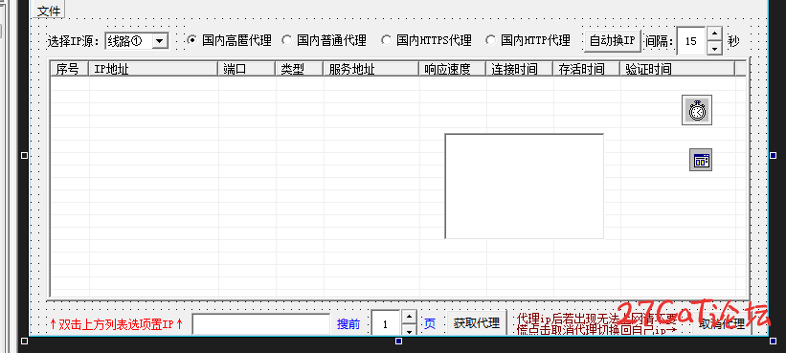The height and width of the screenshot is (353, 786).
Task: Decrease the interval seconds spinner down arrow
Action: (x=714, y=48)
